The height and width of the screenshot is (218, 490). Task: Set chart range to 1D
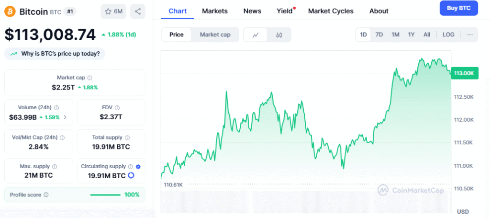tap(363, 34)
